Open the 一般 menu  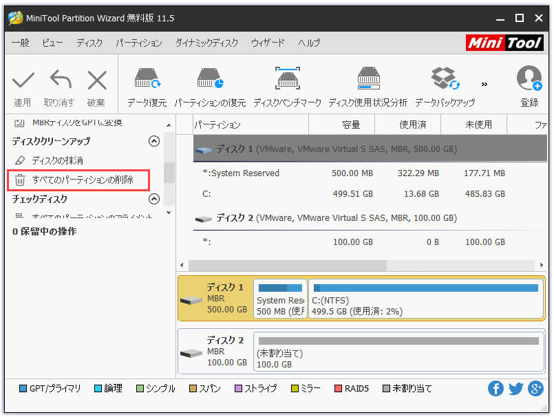(x=21, y=43)
